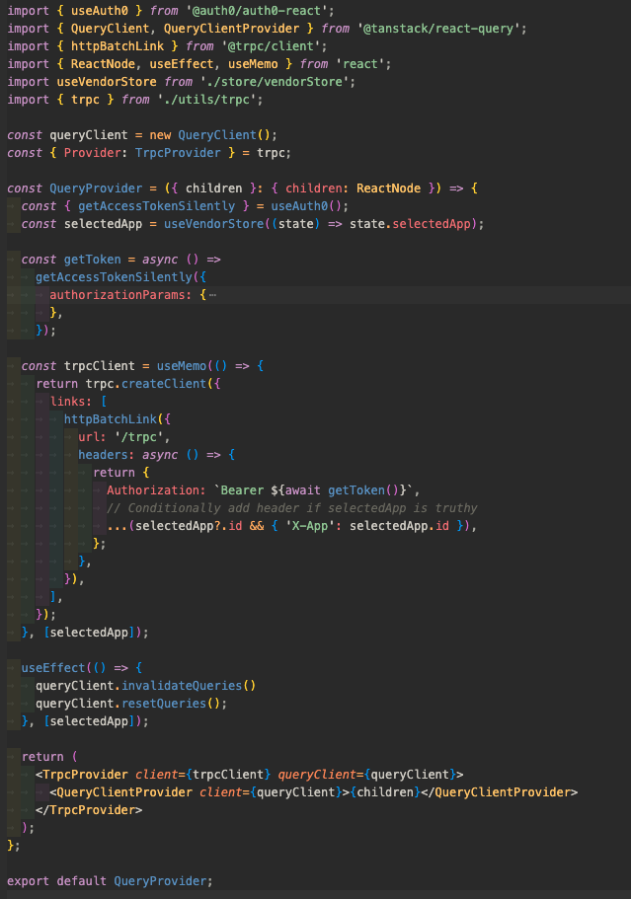The height and width of the screenshot is (899, 631).
Task: Click the 'Authorization:' header key
Action: coord(157,490)
